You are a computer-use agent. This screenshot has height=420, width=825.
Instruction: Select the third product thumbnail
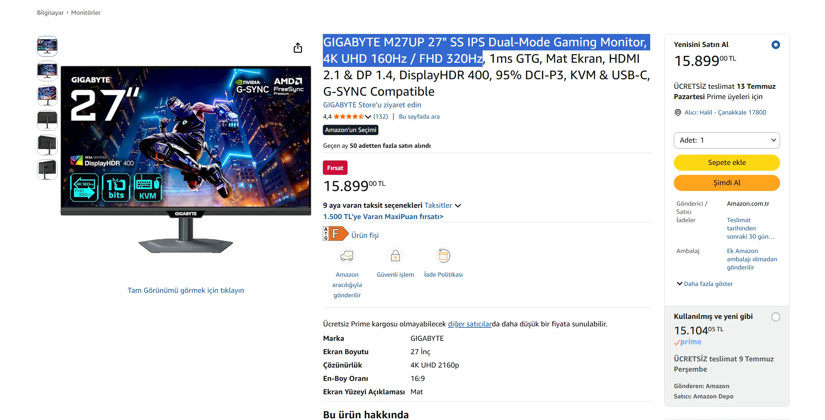pyautogui.click(x=47, y=96)
